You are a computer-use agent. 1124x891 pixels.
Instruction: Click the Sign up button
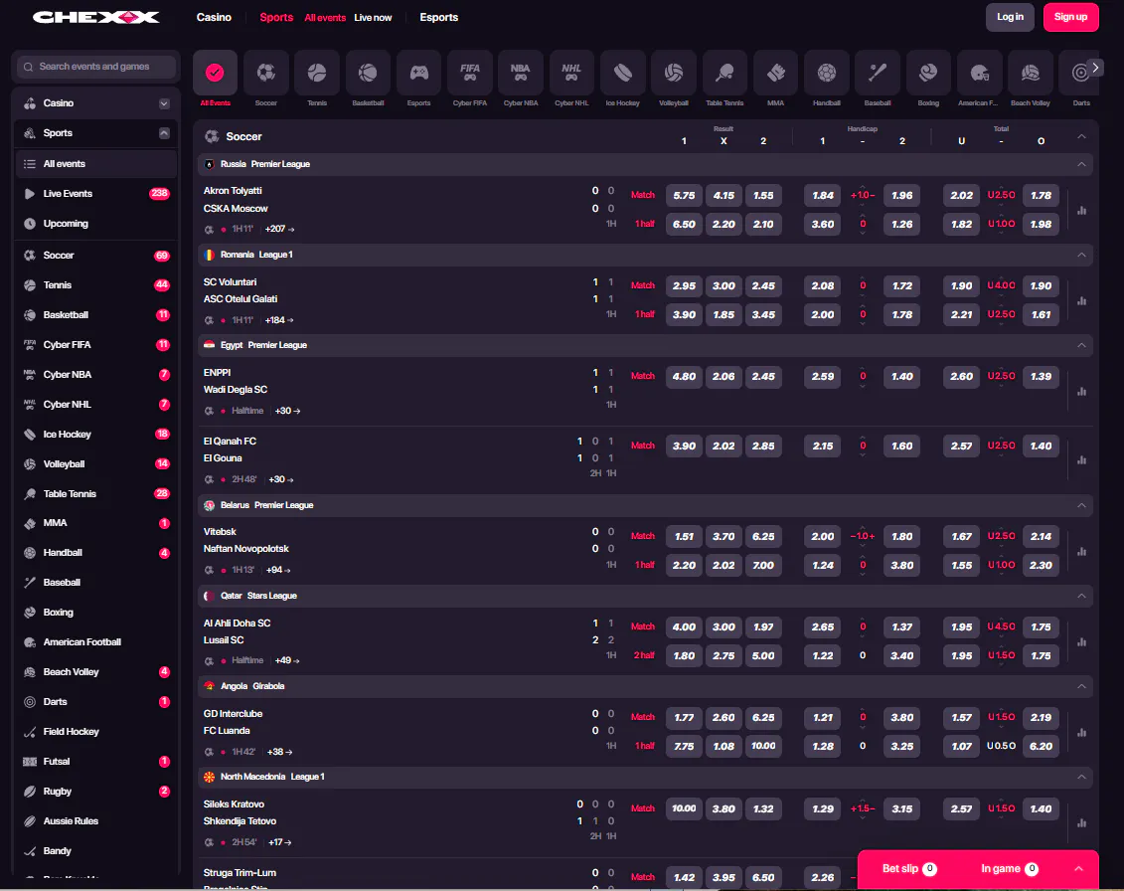[1071, 17]
